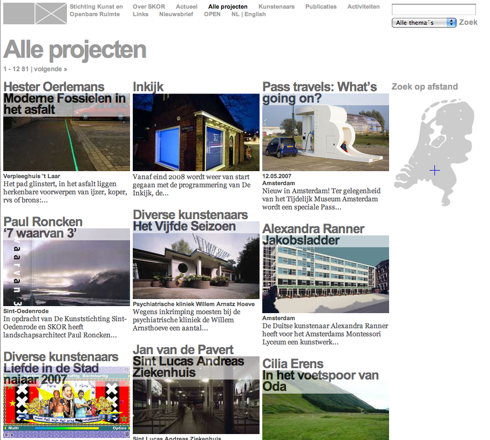Go to the Publicaties section
The image size is (490, 440).
click(321, 7)
